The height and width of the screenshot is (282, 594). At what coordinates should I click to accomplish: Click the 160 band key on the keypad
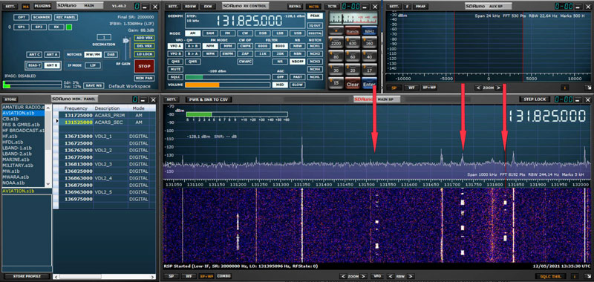point(370,43)
